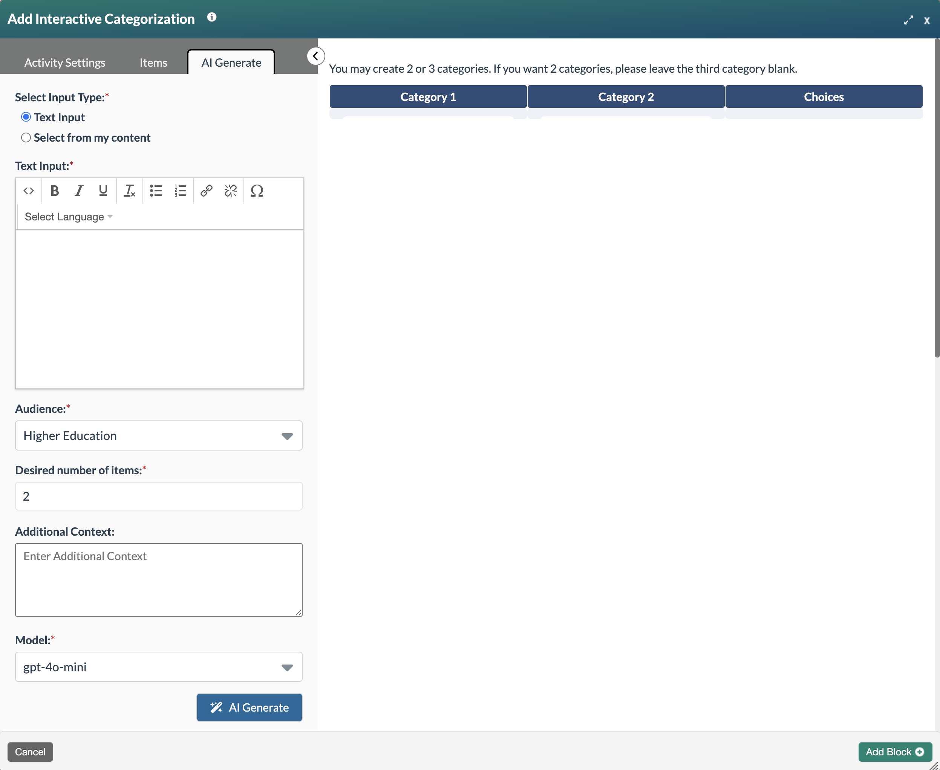The height and width of the screenshot is (770, 940).
Task: Open the source code view icon
Action: [28, 191]
